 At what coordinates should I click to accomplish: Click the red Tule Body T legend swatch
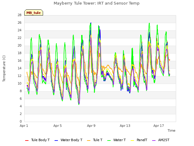27,141
